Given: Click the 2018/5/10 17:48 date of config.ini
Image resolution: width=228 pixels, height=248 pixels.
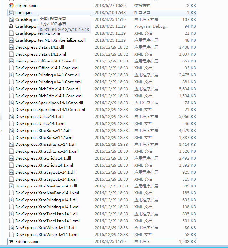Looking at the screenshot, I should (x=110, y=13).
